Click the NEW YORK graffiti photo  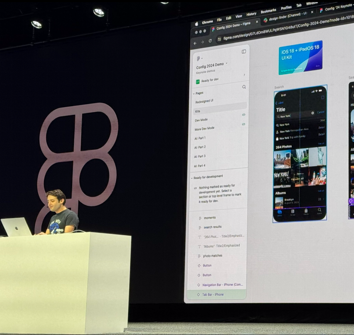(x=282, y=178)
